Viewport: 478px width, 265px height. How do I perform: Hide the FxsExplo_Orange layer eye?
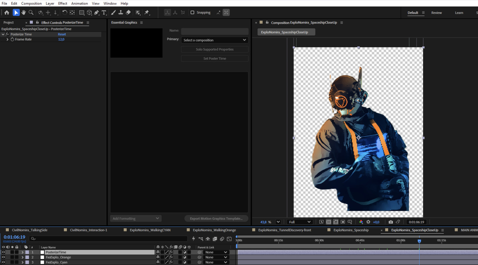(3, 257)
